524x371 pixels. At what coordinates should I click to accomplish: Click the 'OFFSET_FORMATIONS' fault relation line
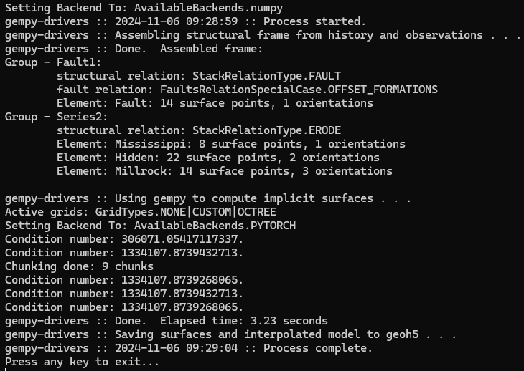click(x=247, y=90)
